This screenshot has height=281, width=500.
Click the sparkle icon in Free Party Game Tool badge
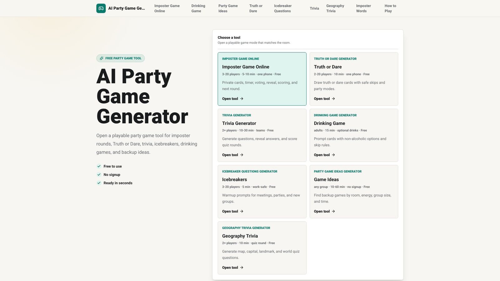[x=102, y=58]
